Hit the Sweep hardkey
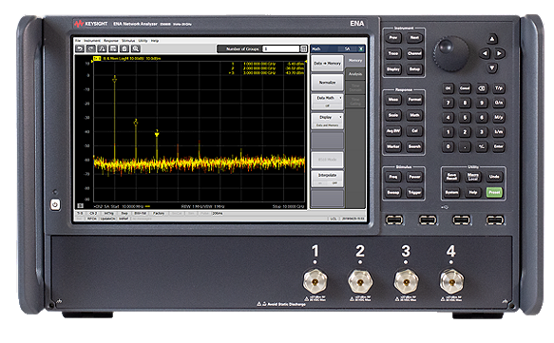Screen dimensions: 554x343 click(393, 192)
